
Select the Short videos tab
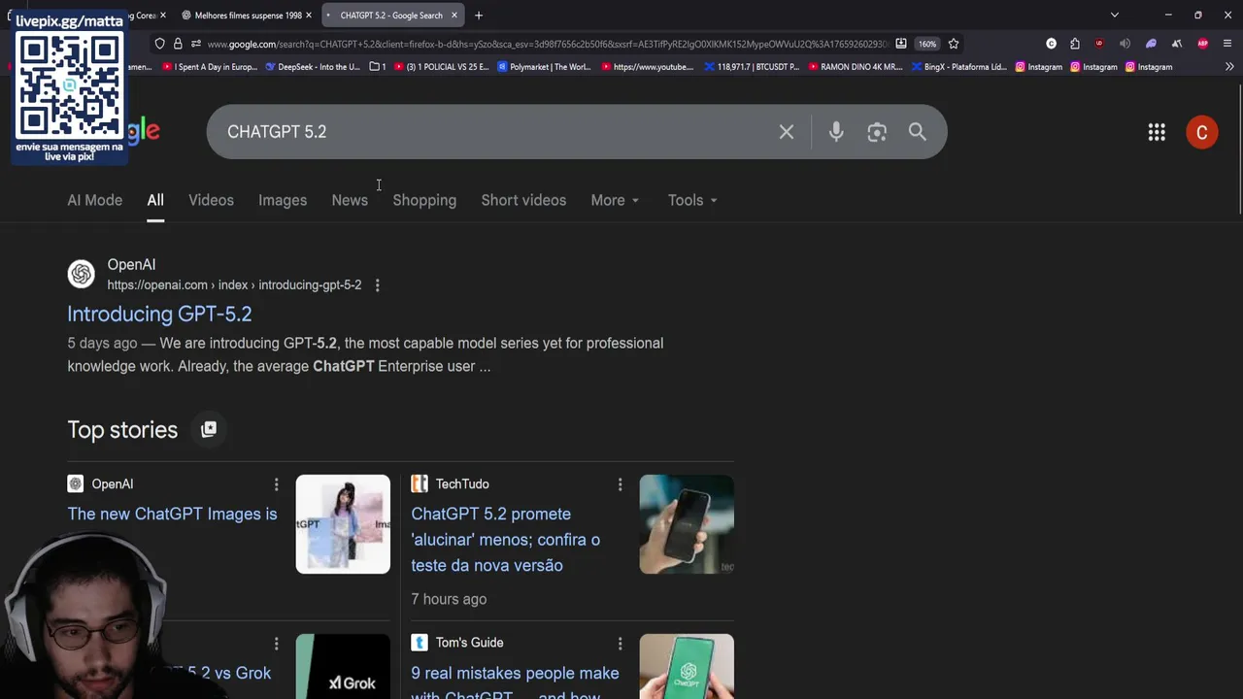click(523, 200)
